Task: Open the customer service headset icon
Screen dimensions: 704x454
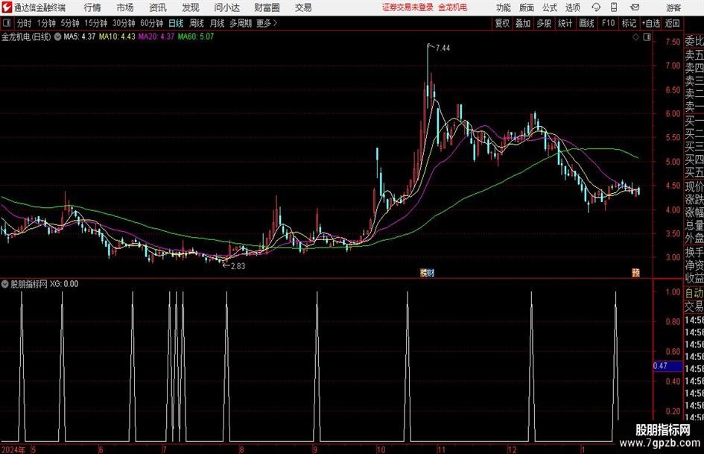Action: tap(596, 7)
